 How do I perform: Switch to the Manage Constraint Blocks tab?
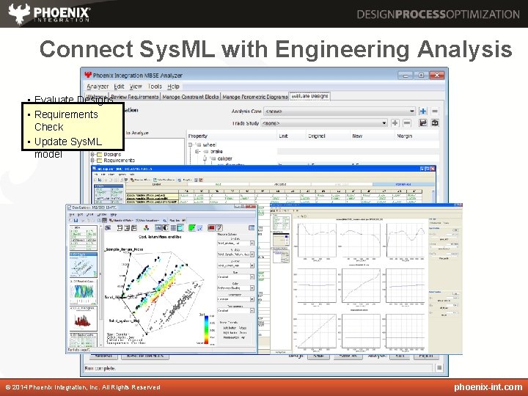[x=190, y=97]
